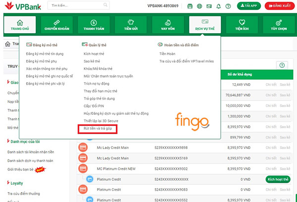Select Đăng ký mở thẻ phụ
The height and width of the screenshot is (202, 297).
41,61
